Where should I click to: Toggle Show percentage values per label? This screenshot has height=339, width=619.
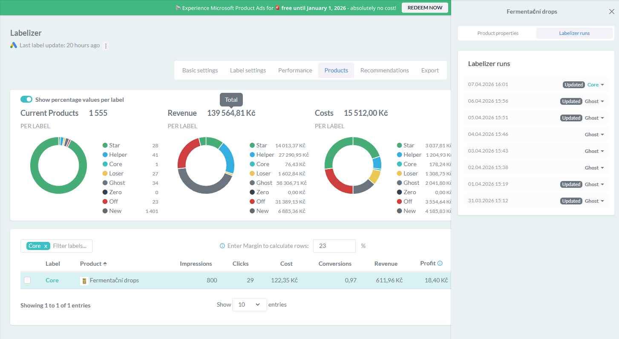(x=26, y=99)
